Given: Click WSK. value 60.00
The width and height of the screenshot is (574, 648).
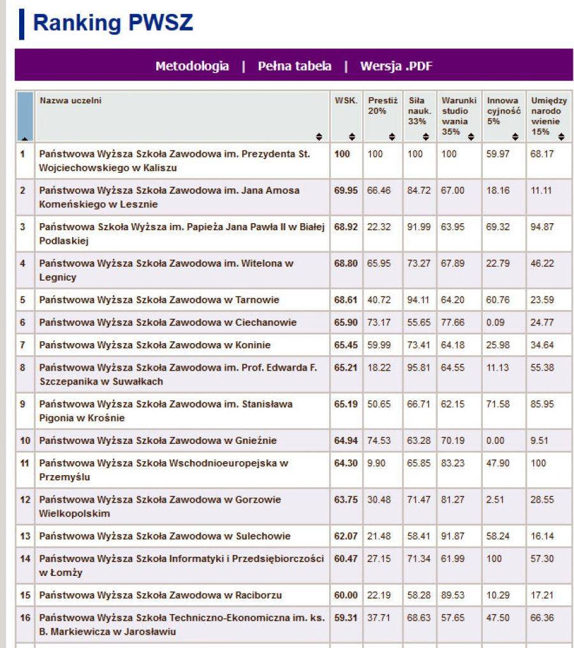Looking at the screenshot, I should click(346, 595).
